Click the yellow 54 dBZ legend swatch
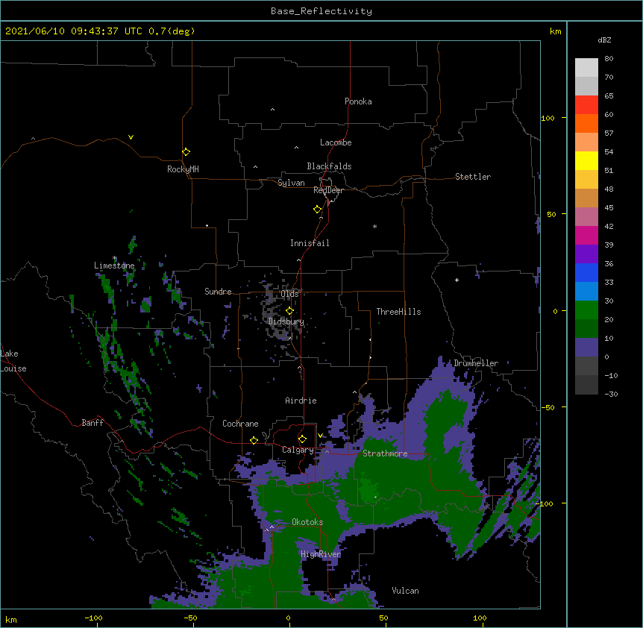 point(586,160)
